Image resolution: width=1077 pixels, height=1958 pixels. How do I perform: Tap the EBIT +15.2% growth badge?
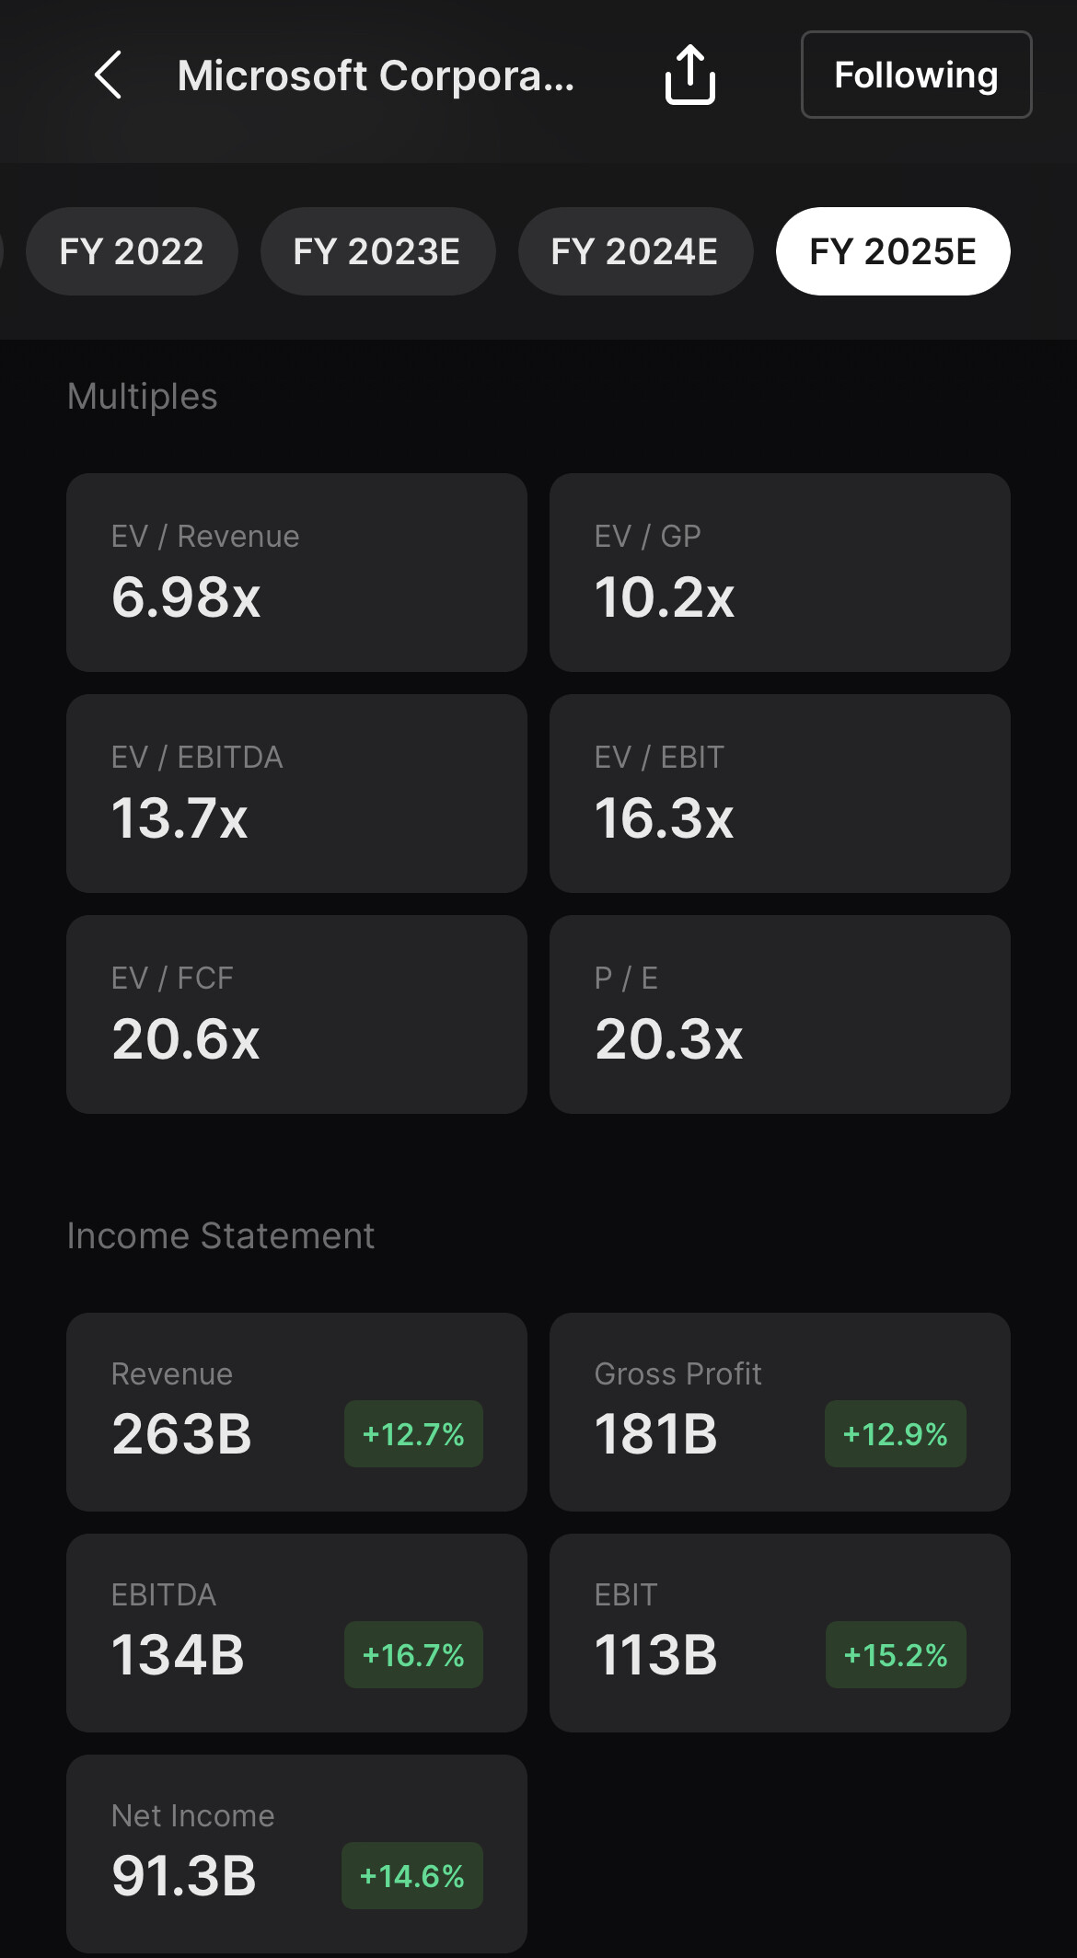[895, 1654]
